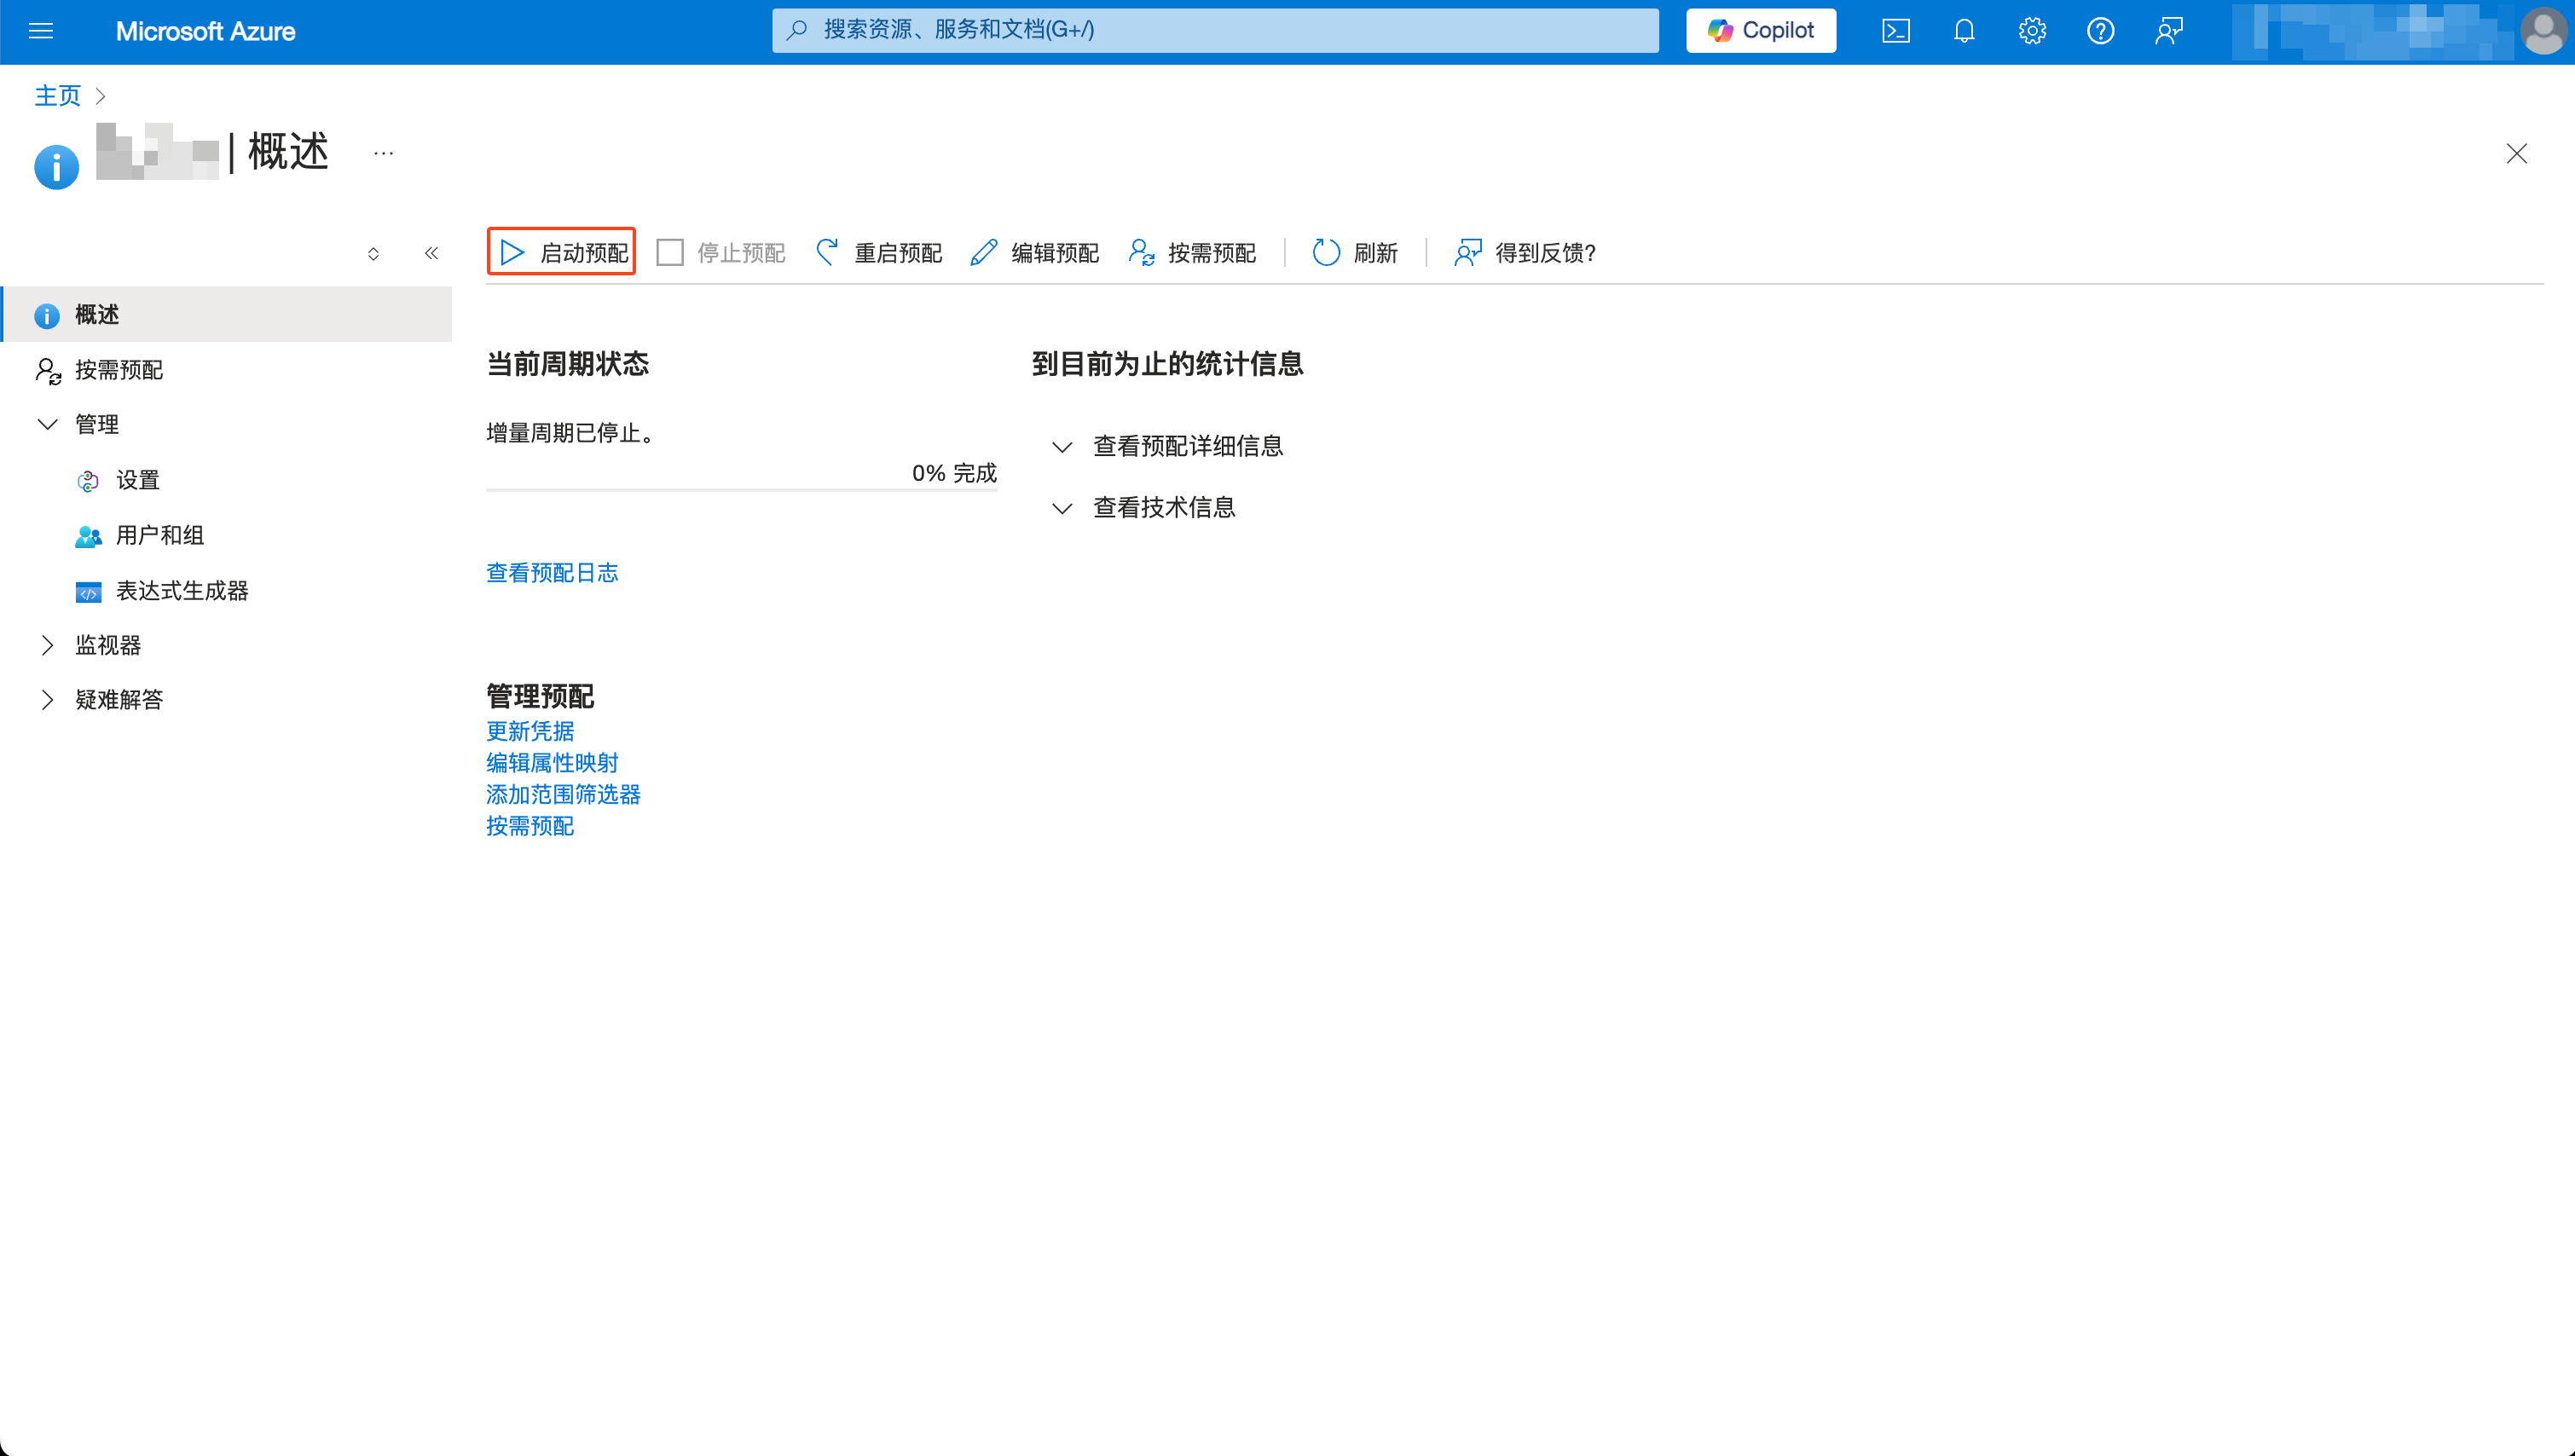Expand the 监视器 section

[x=48, y=645]
